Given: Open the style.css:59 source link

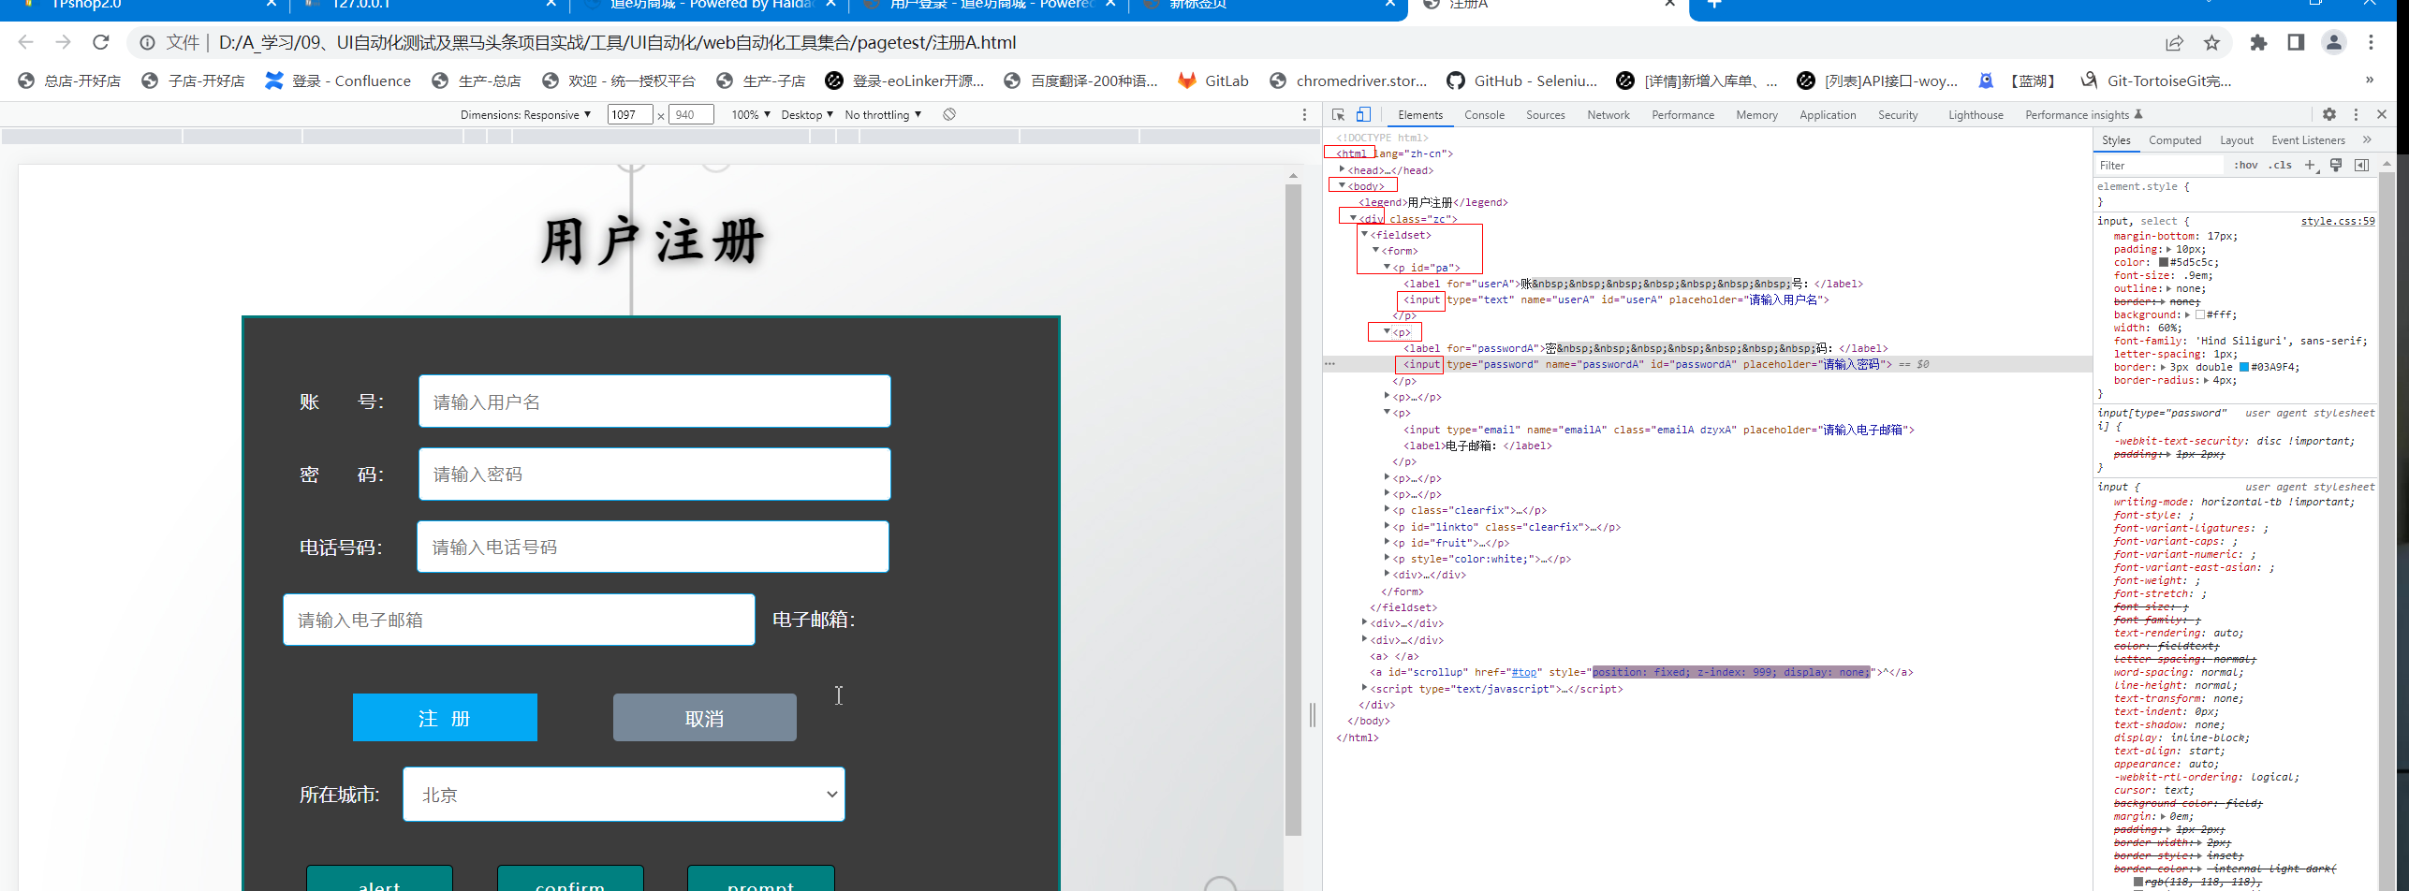Looking at the screenshot, I should point(2338,221).
